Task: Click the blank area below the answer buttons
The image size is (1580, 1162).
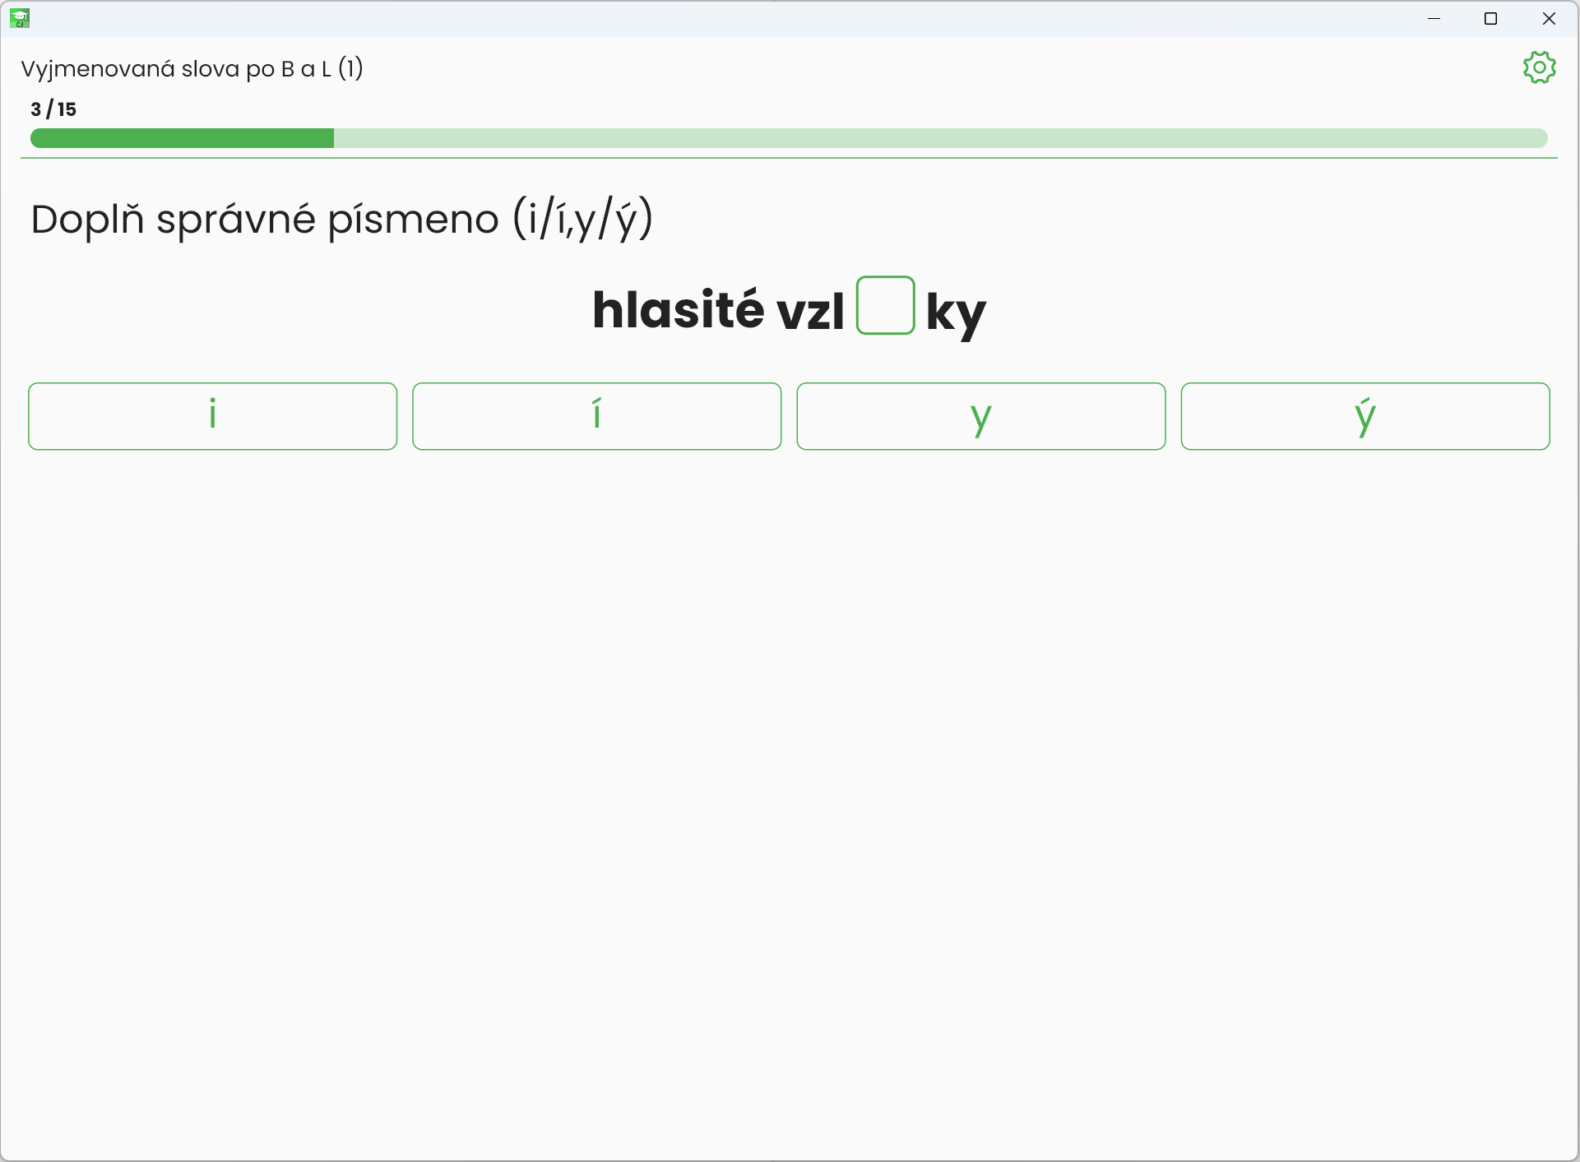Action: pos(790,740)
